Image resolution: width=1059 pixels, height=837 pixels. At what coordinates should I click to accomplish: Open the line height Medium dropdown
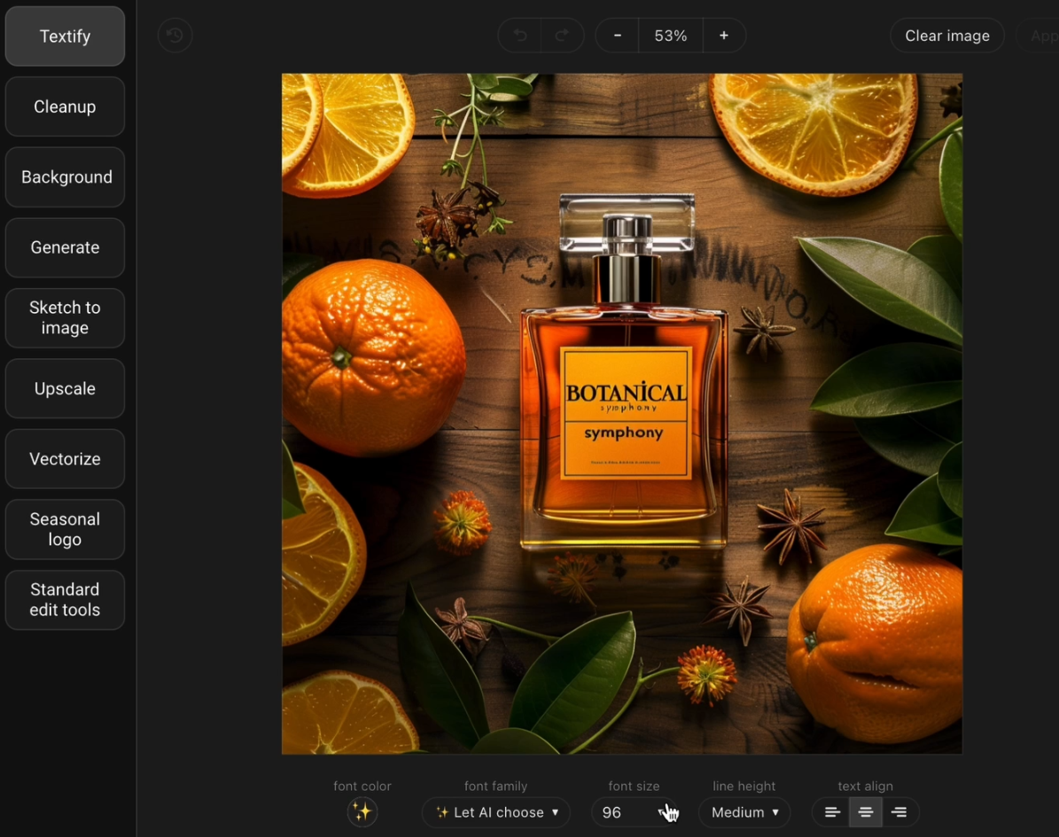tap(745, 812)
